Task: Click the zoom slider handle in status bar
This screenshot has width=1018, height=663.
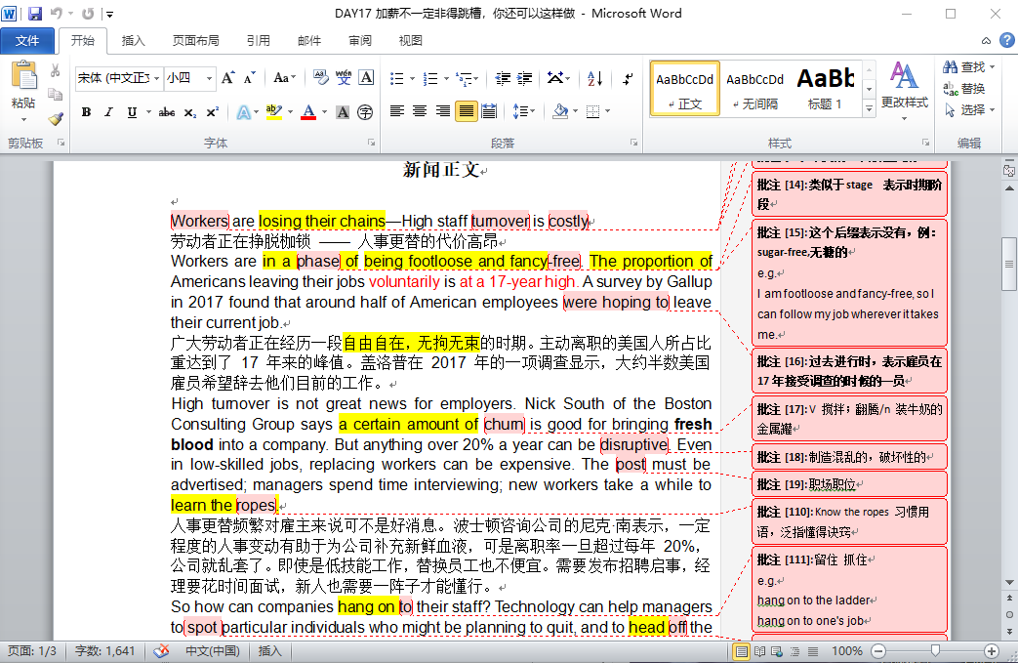Action: (935, 651)
